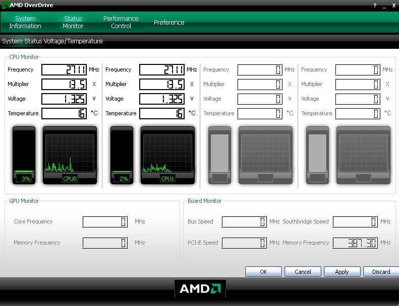The width and height of the screenshot is (399, 306).
Task: Click the Southbridge Speed value field
Action: pyautogui.click(x=355, y=221)
